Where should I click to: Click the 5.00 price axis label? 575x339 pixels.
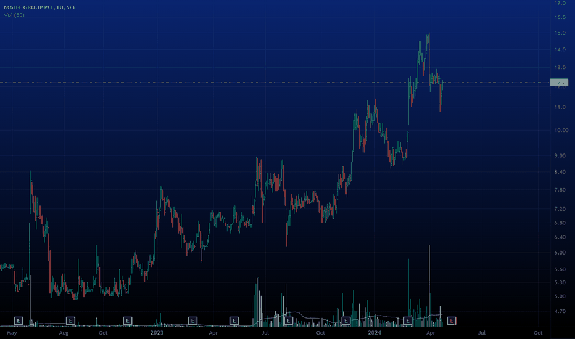560,296
